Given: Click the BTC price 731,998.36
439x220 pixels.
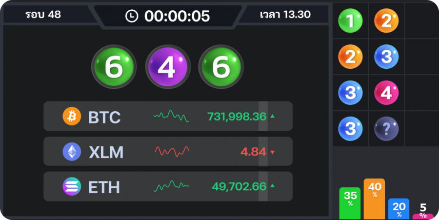Looking at the screenshot, I should [x=237, y=117].
